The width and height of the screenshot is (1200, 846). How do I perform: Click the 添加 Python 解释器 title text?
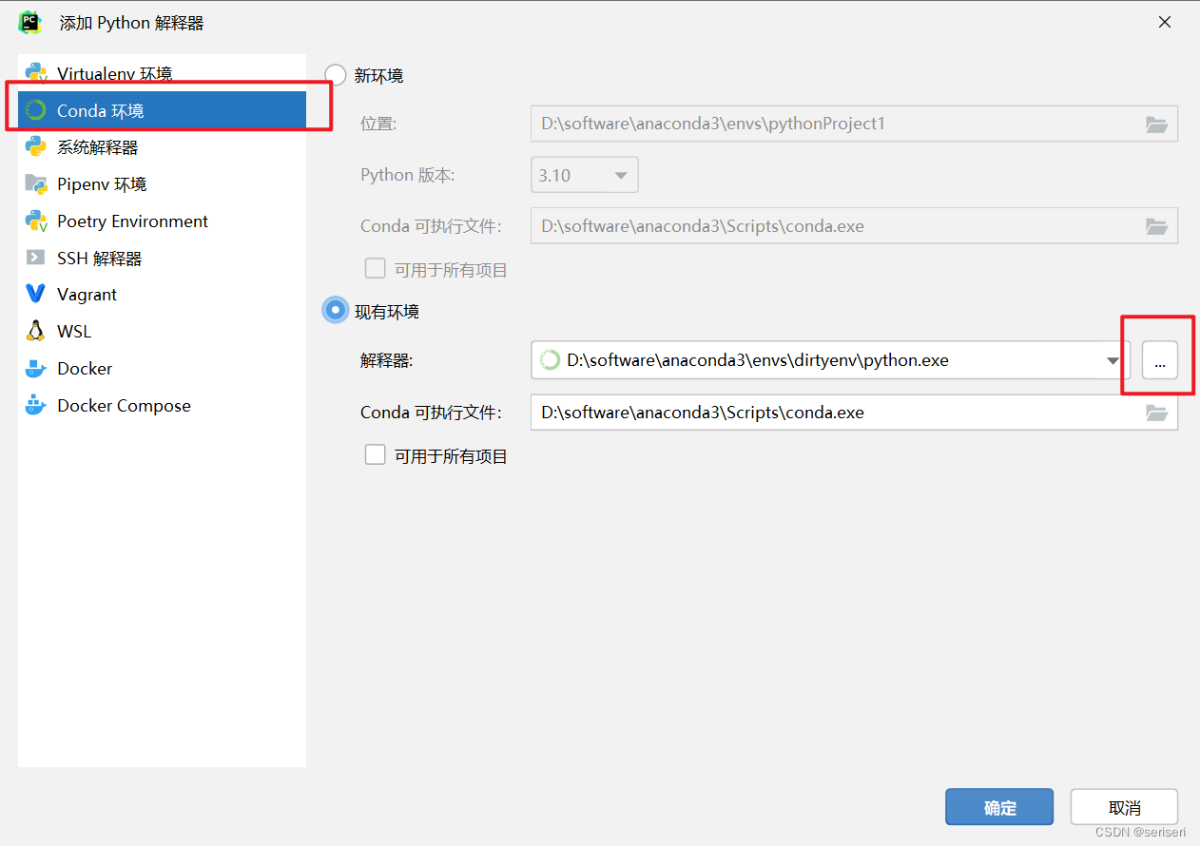(x=131, y=23)
